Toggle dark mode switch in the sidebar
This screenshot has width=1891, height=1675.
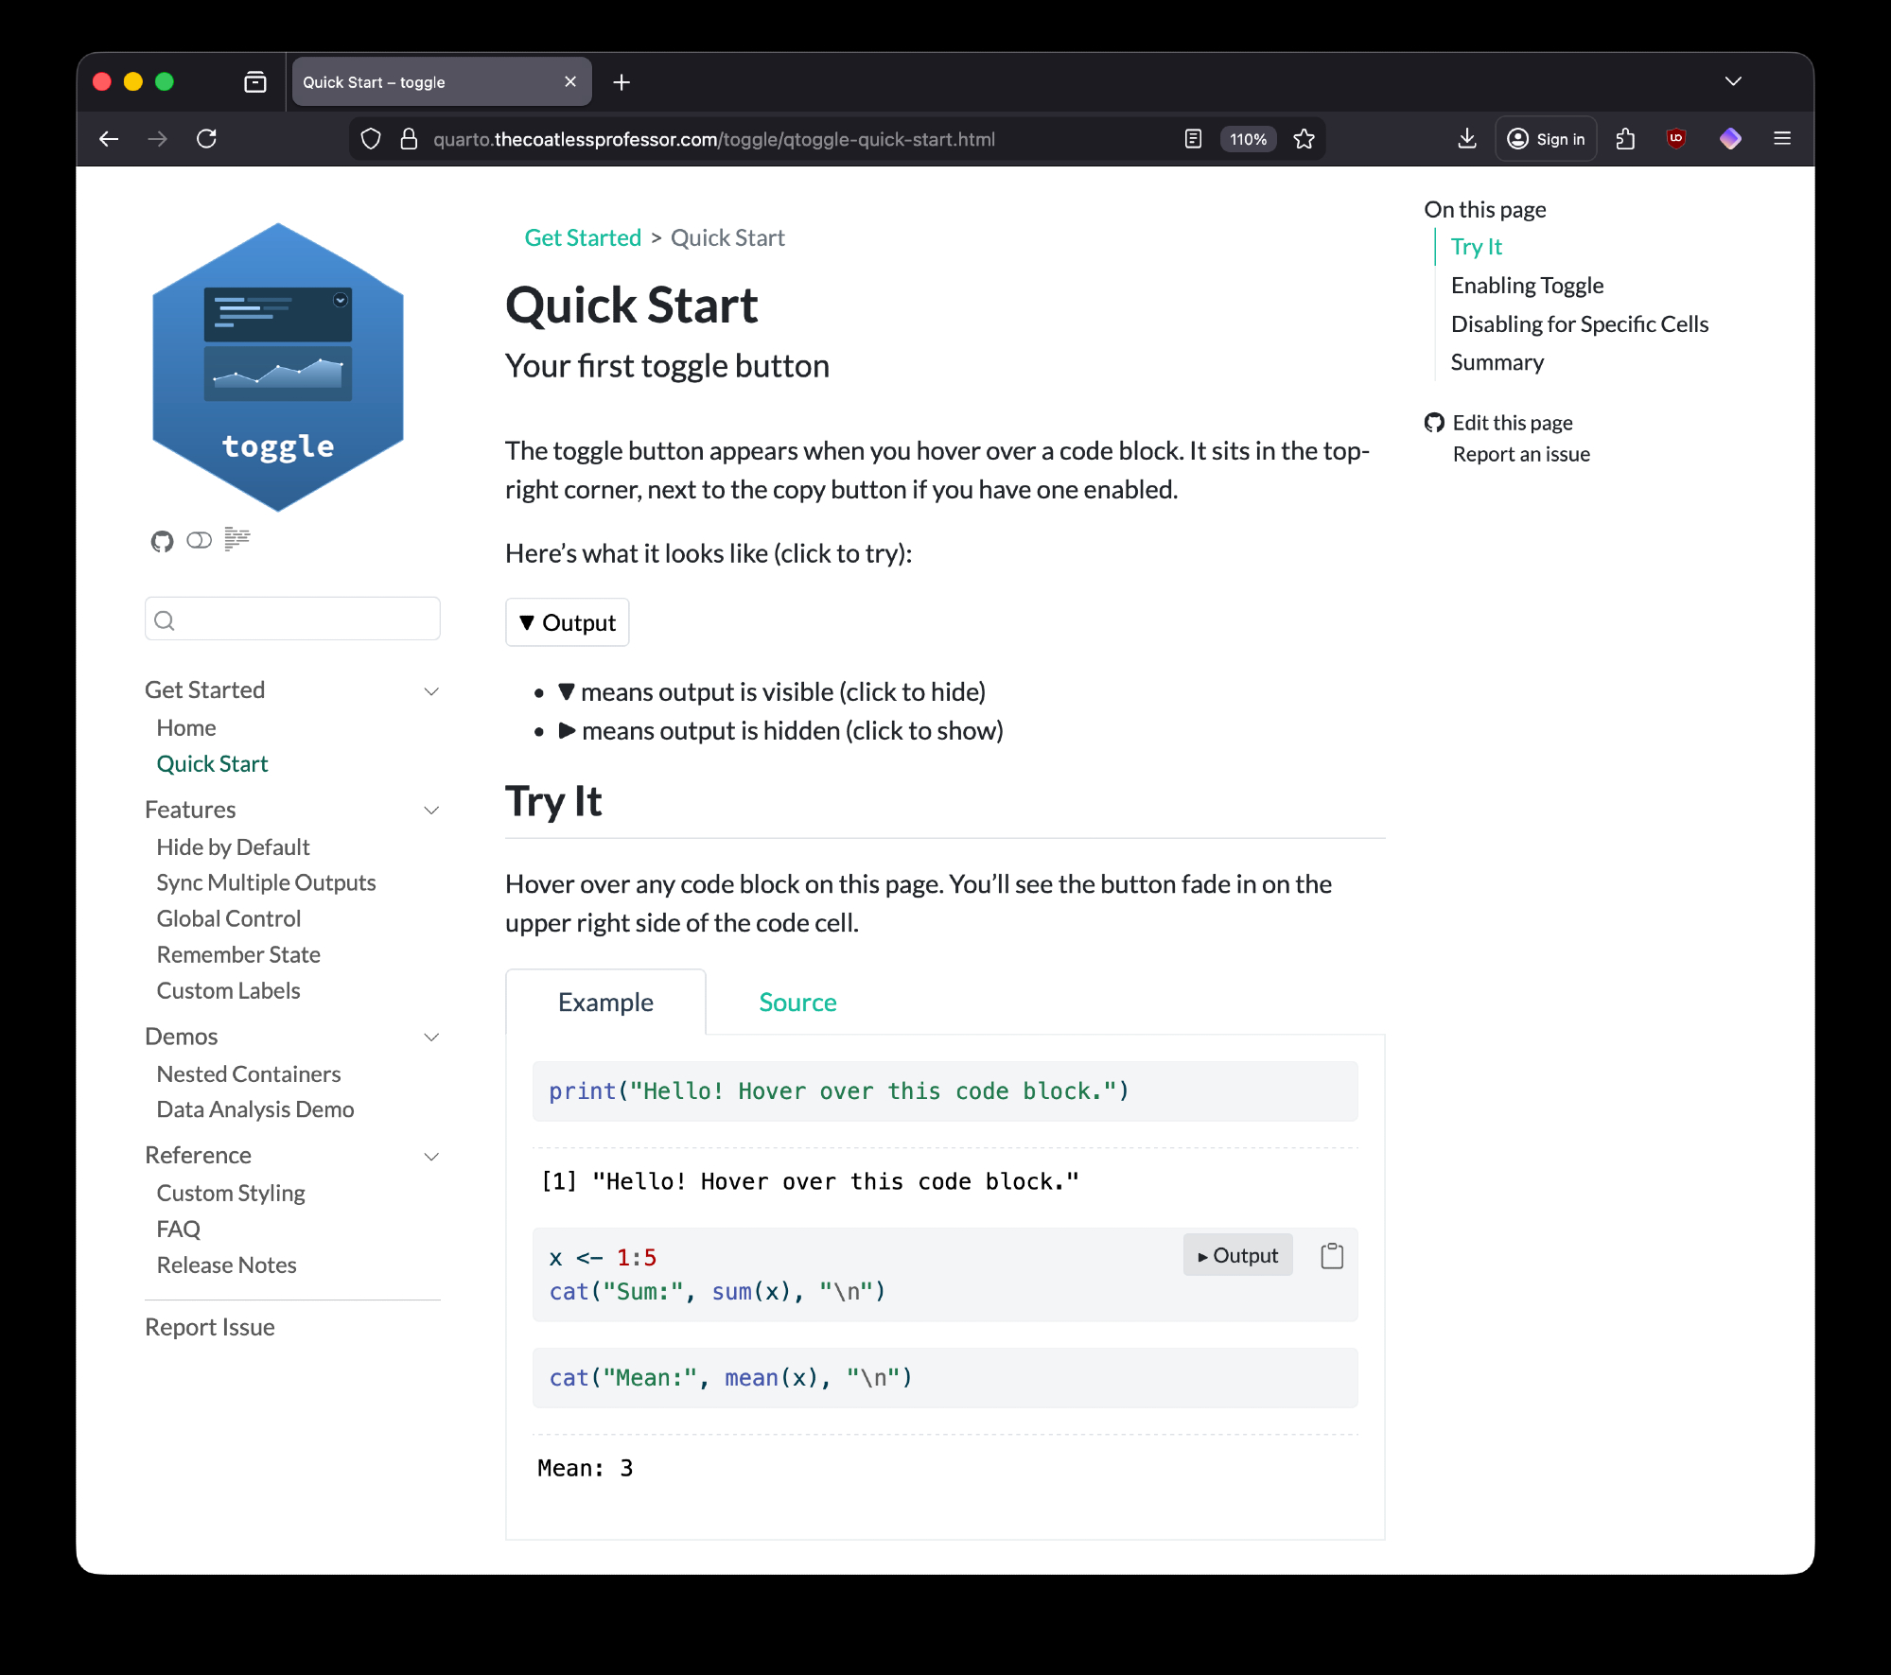[199, 540]
